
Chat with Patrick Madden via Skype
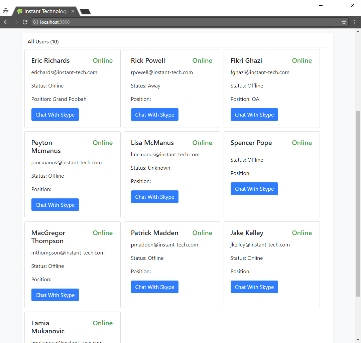pos(155,287)
